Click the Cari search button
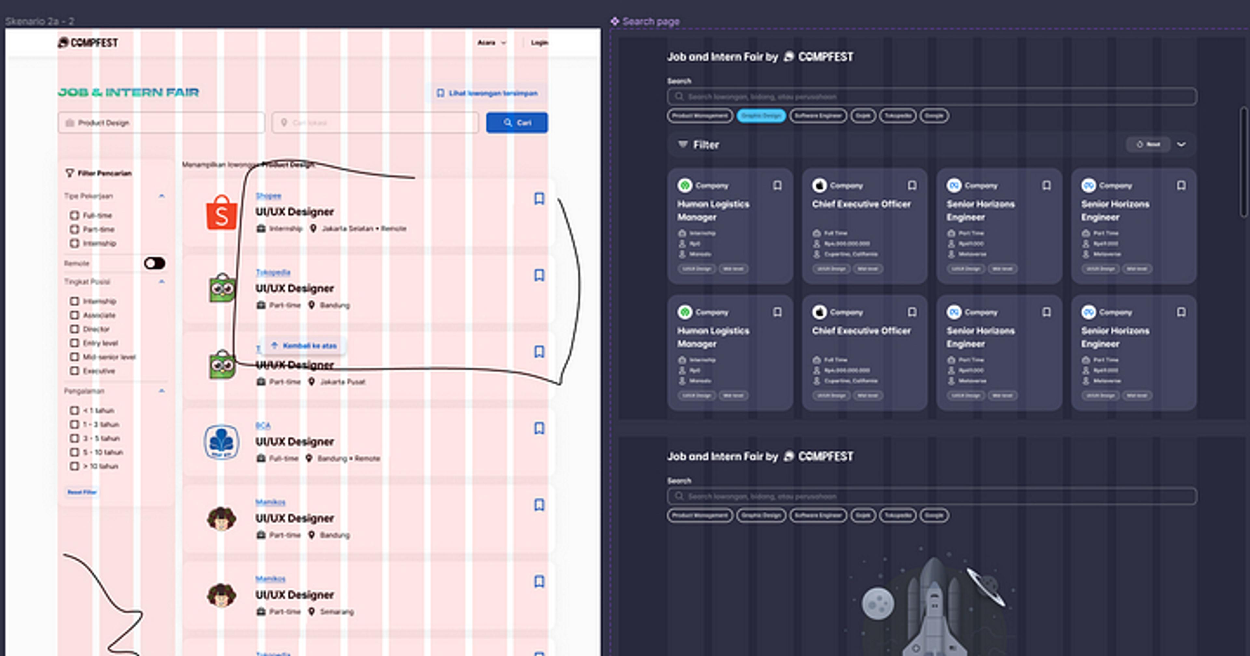 pos(517,122)
